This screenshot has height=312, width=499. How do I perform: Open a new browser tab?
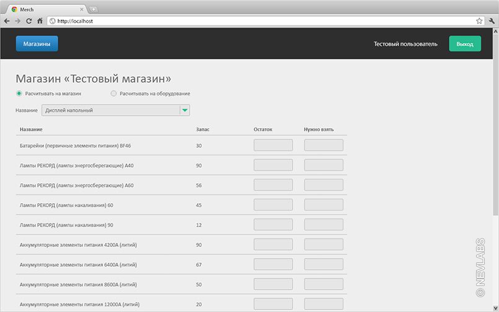pyautogui.click(x=94, y=9)
